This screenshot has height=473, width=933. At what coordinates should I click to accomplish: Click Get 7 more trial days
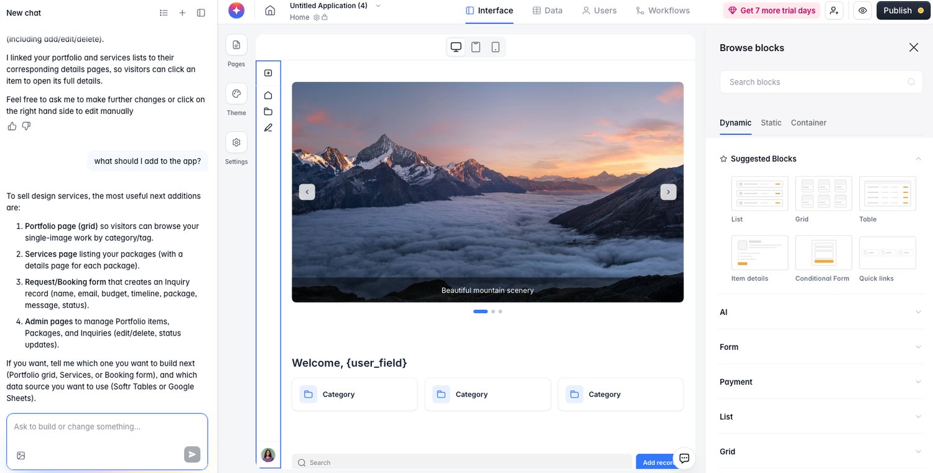(x=771, y=11)
